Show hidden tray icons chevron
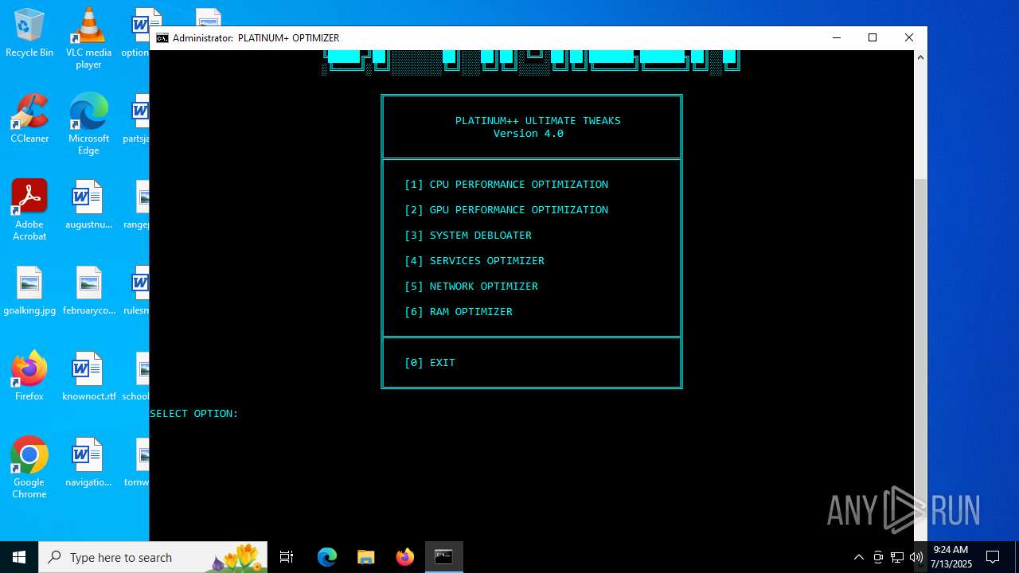Image resolution: width=1019 pixels, height=573 pixels. tap(858, 557)
